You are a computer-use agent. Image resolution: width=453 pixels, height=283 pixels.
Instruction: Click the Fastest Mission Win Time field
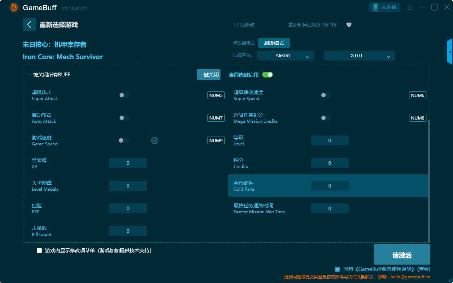click(x=329, y=208)
